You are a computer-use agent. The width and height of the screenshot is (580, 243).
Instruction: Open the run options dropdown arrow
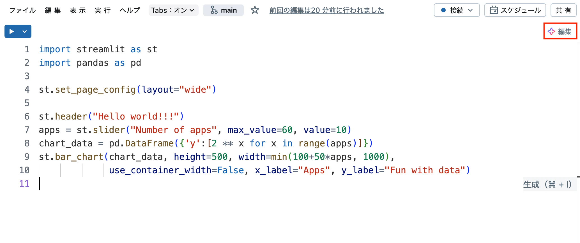25,31
